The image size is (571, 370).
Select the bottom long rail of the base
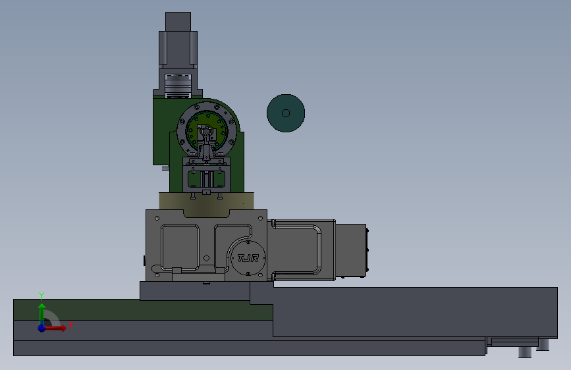pyautogui.click(x=250, y=348)
